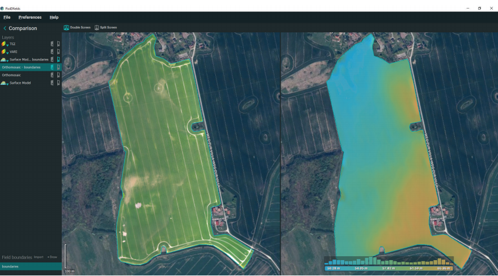
Task: Click the back arrow beside Comparison
Action: coord(5,28)
